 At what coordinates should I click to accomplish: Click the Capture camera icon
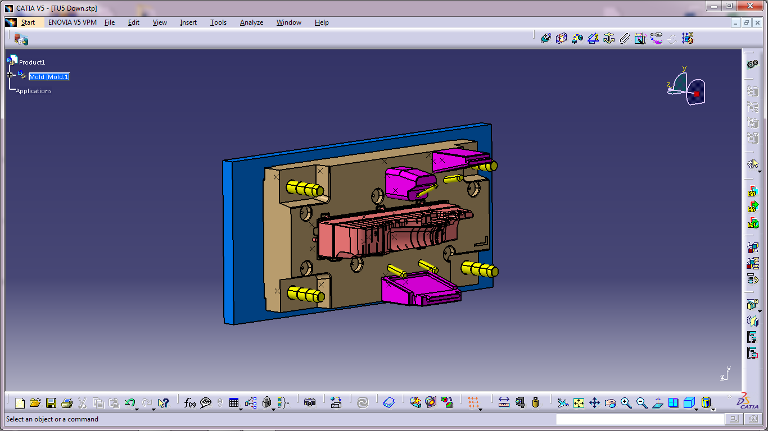pos(310,403)
